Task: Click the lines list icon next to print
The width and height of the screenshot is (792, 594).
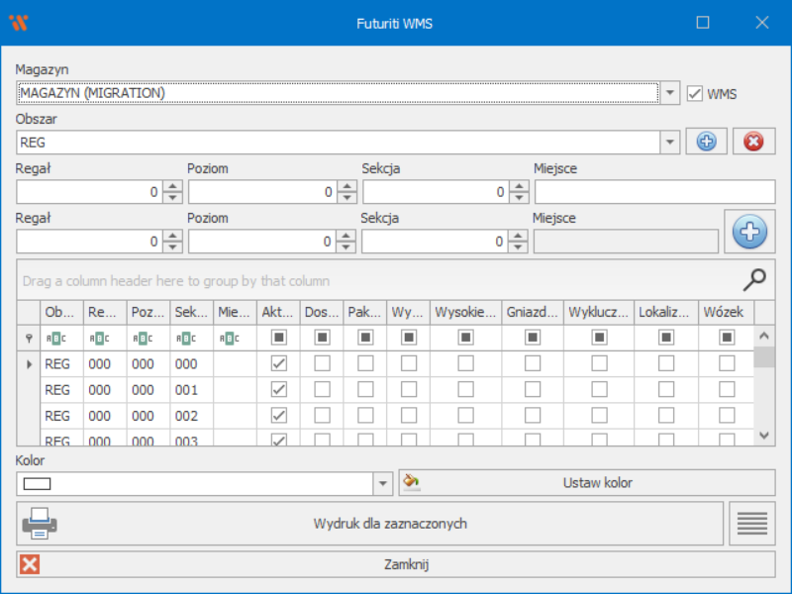Action: 752,523
